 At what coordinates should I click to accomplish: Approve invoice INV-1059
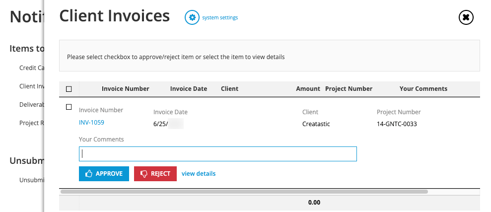104,174
